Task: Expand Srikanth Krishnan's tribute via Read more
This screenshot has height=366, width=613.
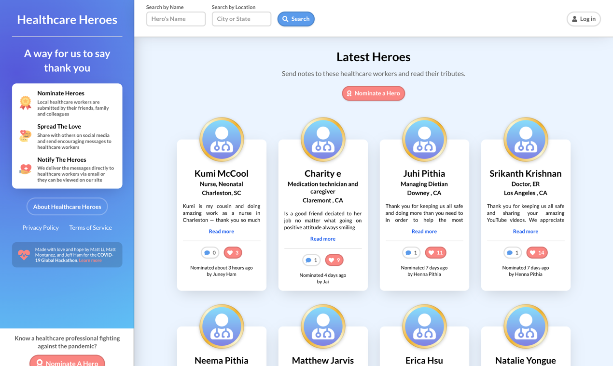Action: pyautogui.click(x=525, y=231)
